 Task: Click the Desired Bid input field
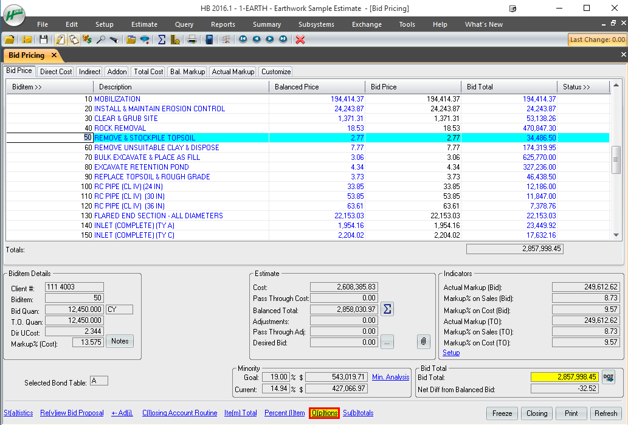(344, 342)
